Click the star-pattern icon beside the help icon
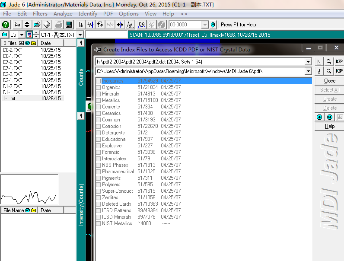Screen dimensions: 344x261 click(17, 25)
